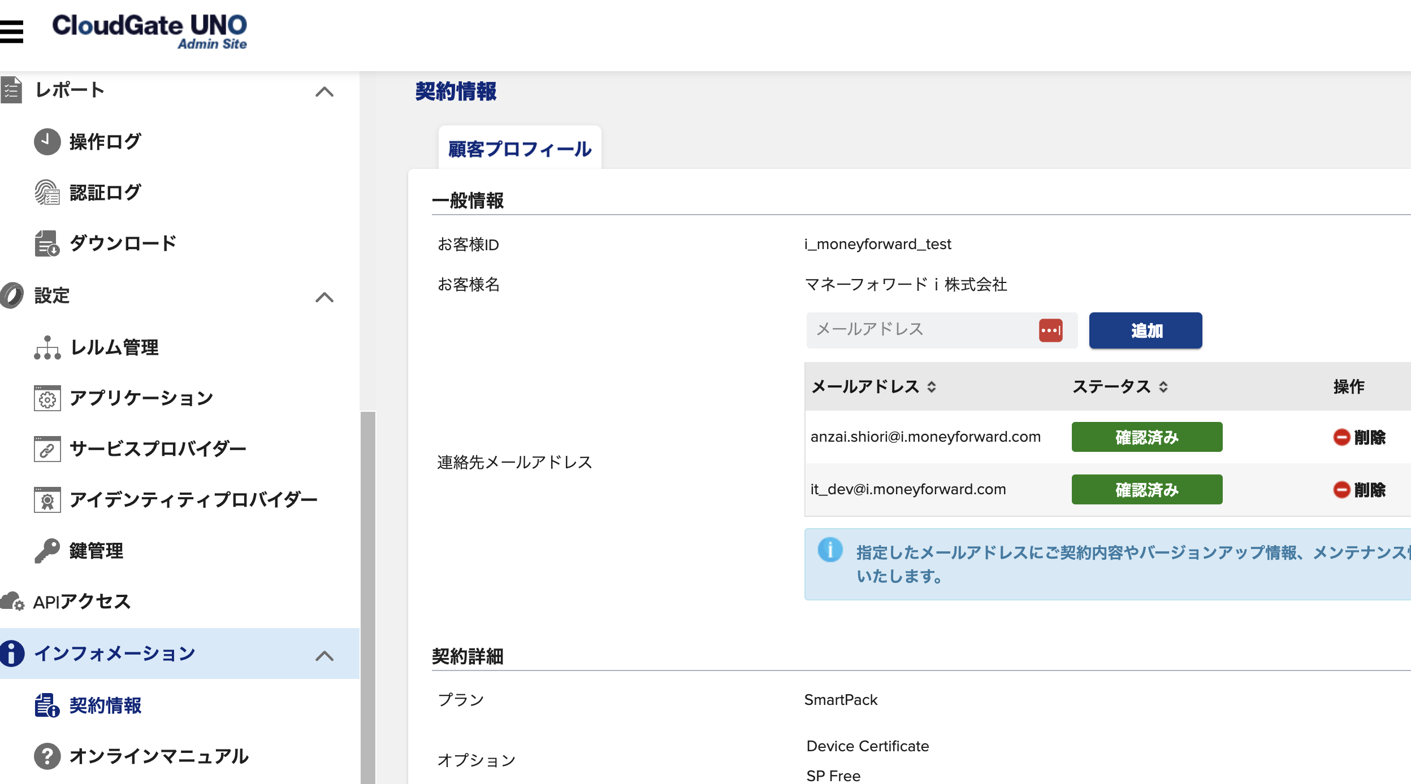Click the anzai.shiori@i.moneyforward.com email cell
Viewport: 1411px width, 784px height.
[x=925, y=437]
